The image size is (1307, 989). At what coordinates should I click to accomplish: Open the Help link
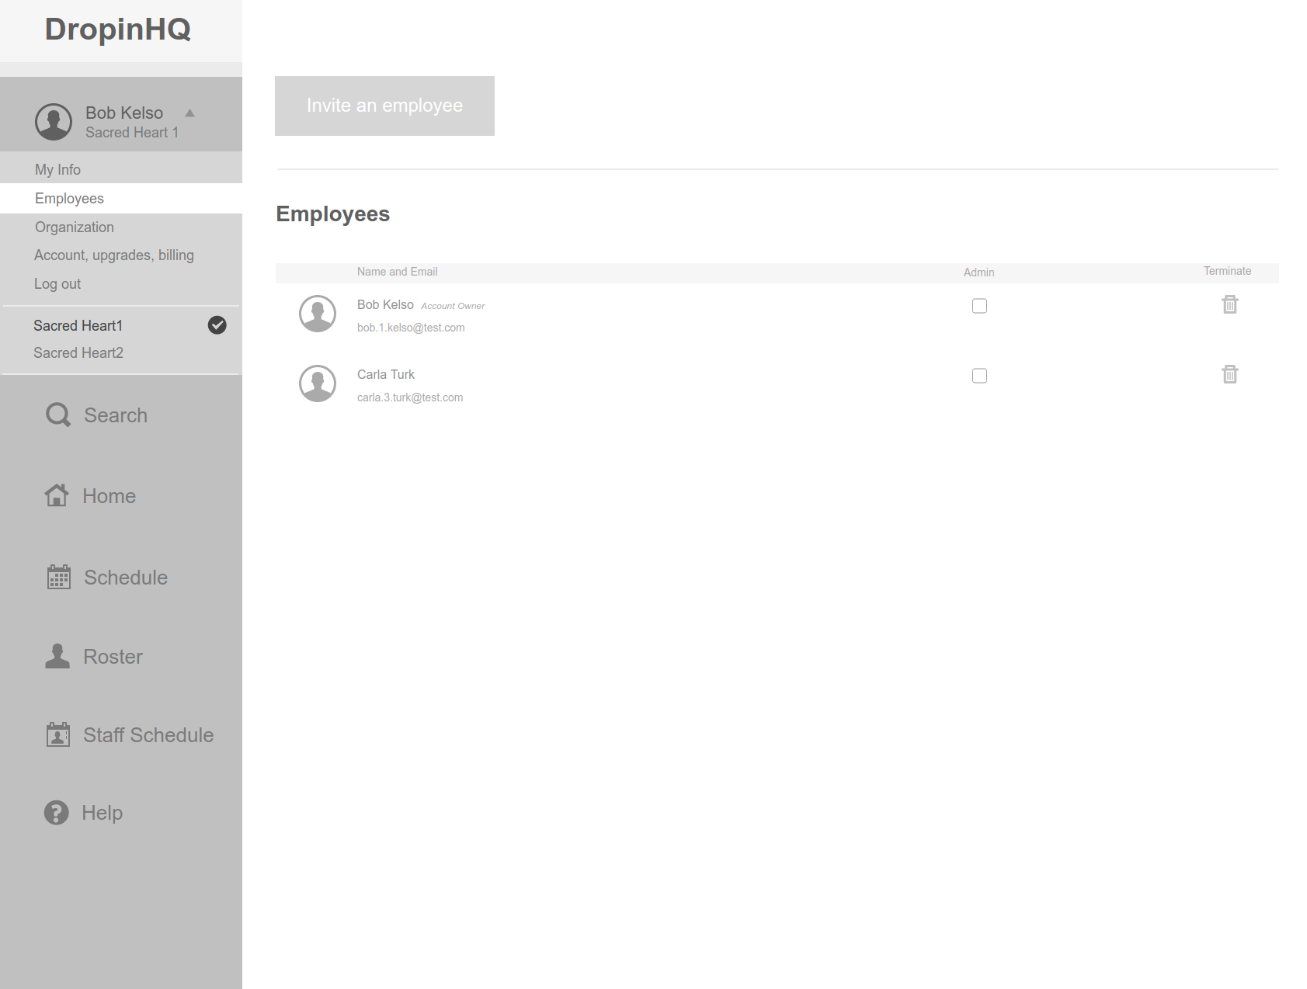coord(103,813)
